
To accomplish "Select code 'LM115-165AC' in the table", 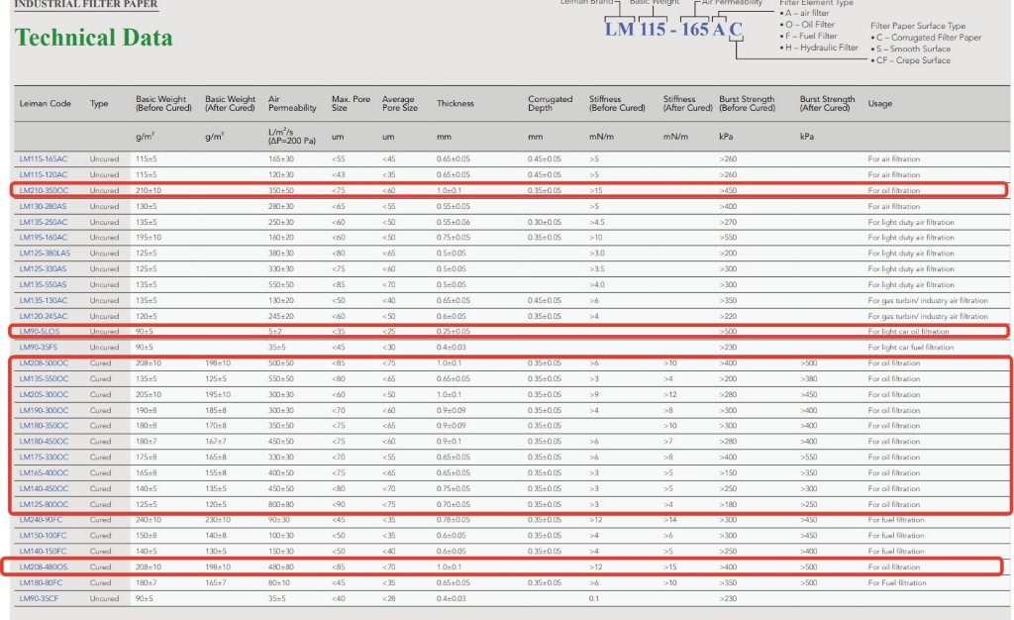I will [x=44, y=159].
